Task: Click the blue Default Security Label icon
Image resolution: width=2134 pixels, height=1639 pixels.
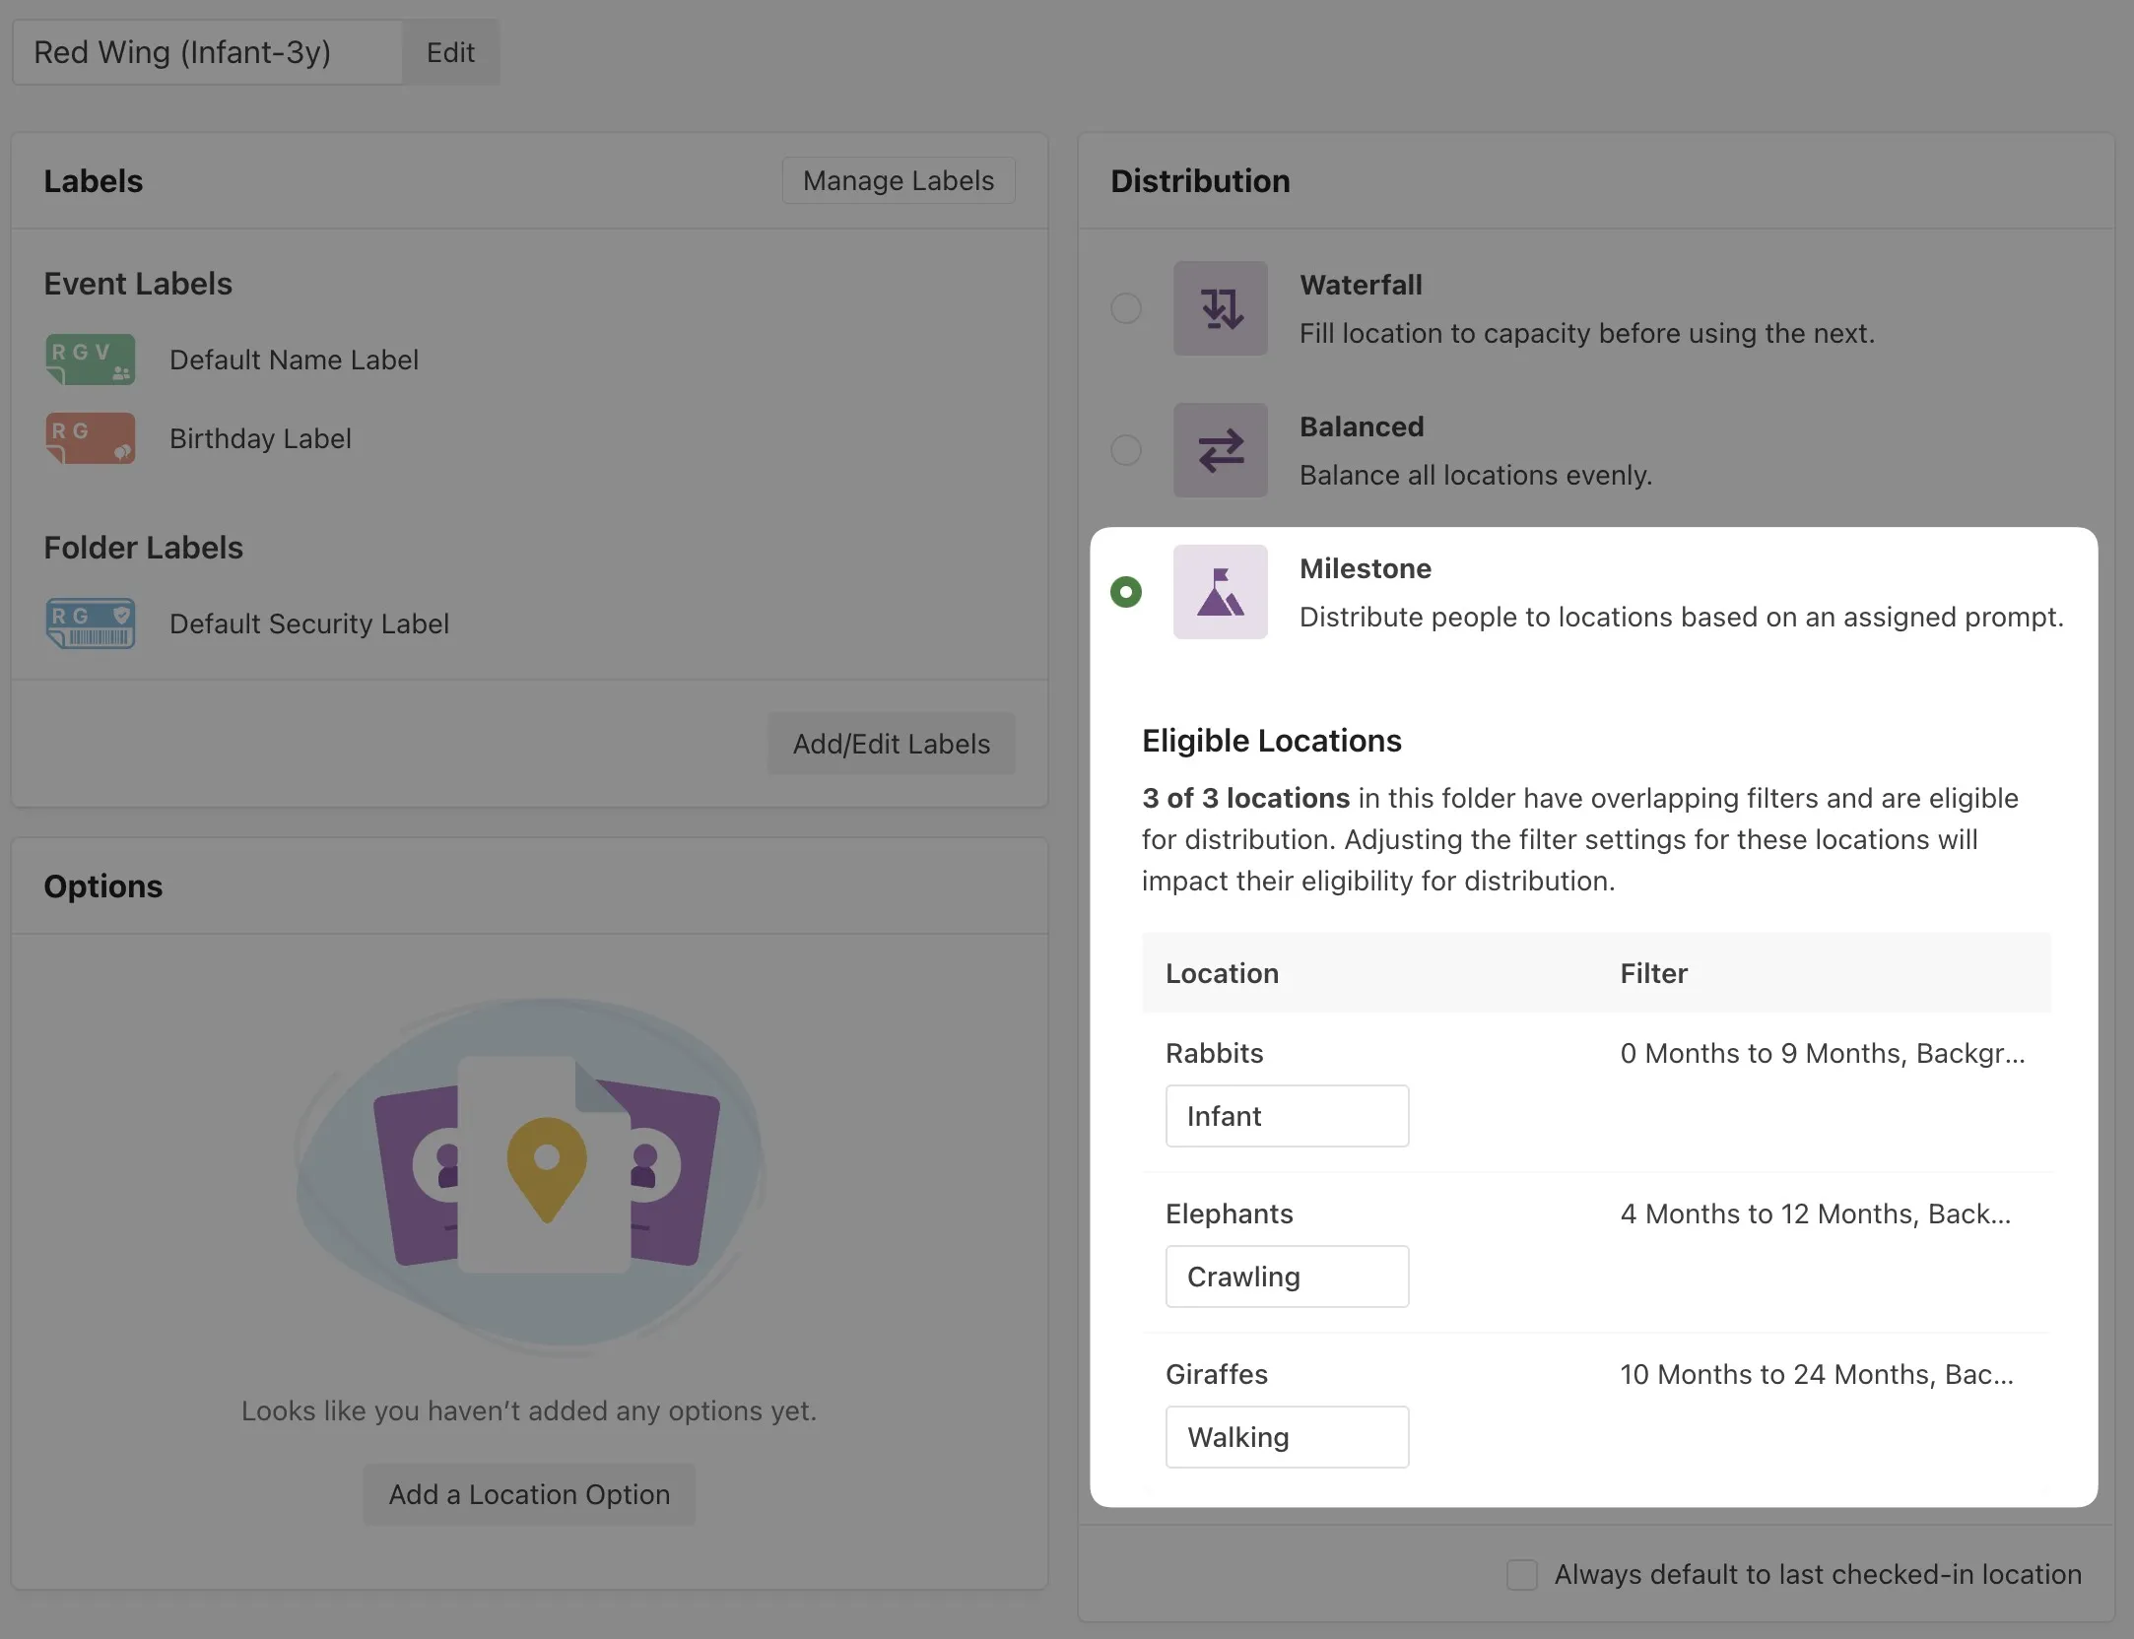Action: [90, 623]
